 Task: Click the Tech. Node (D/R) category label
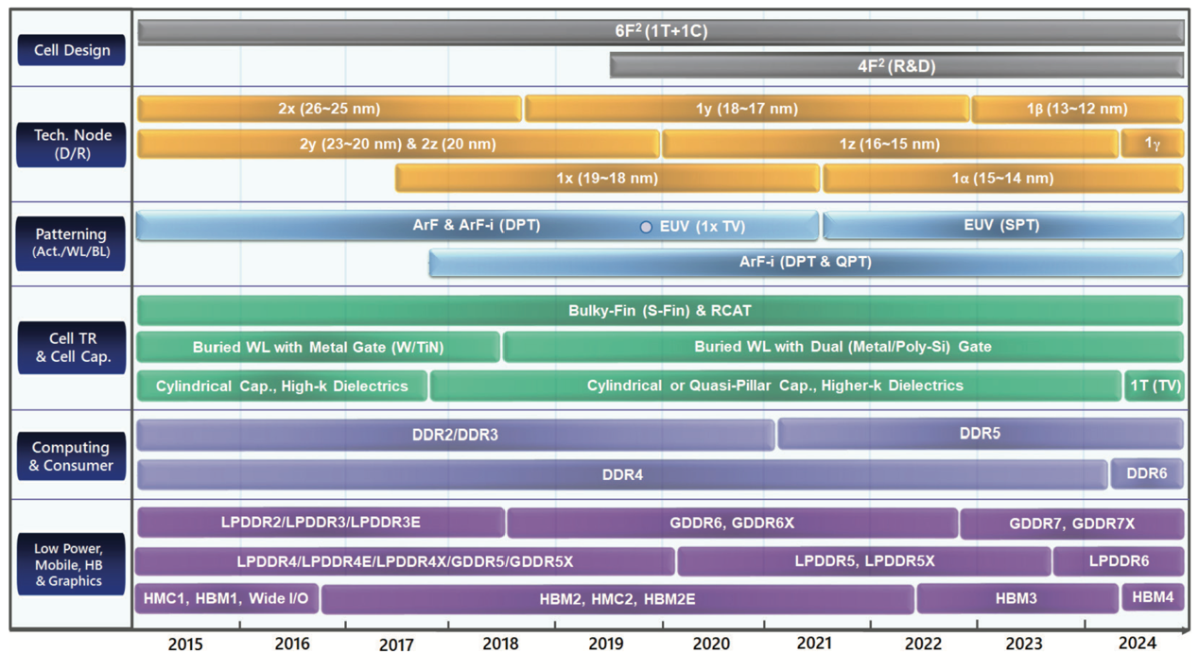coord(71,144)
